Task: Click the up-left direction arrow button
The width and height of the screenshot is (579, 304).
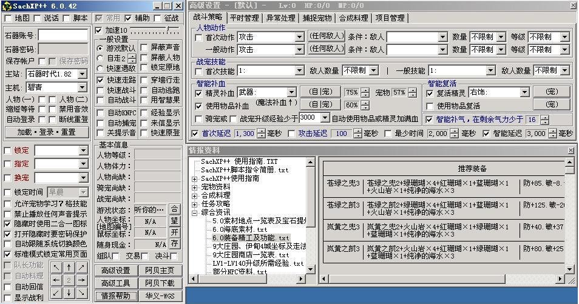Action: [x=56, y=268]
